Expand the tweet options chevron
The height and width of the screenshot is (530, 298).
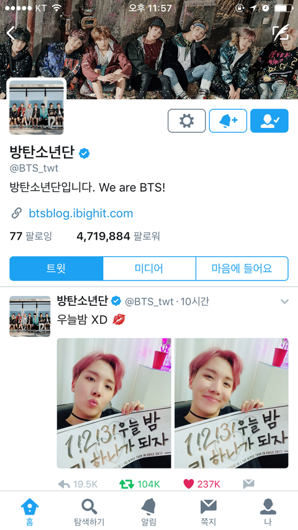point(284,302)
